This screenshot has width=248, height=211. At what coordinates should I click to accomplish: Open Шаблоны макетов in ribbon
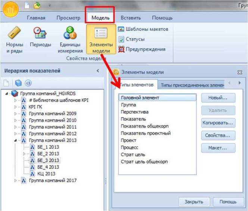click(143, 29)
